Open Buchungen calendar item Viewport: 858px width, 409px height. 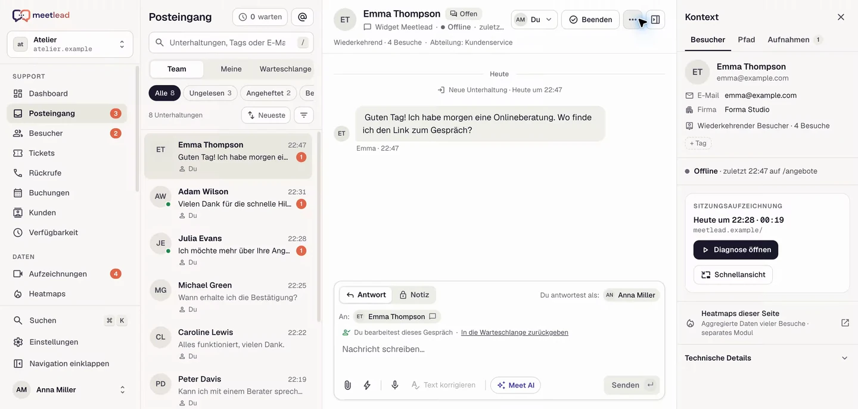[x=67, y=193]
